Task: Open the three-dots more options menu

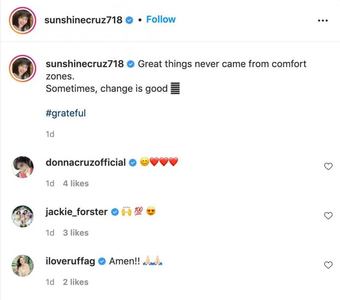Action: point(323,20)
